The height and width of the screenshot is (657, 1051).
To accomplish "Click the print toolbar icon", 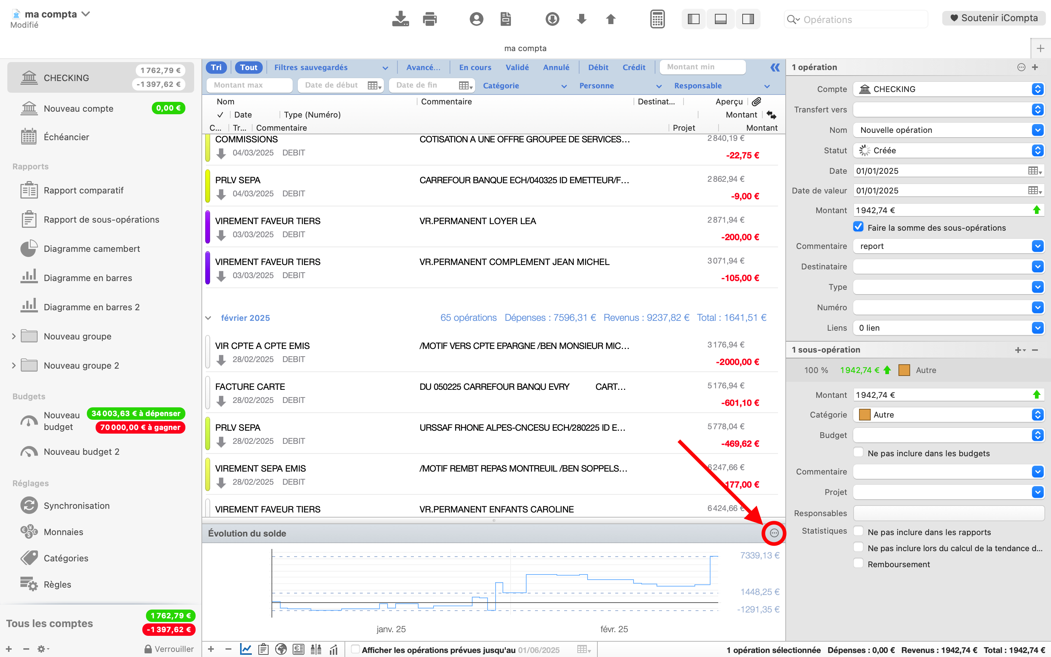I will 430,19.
